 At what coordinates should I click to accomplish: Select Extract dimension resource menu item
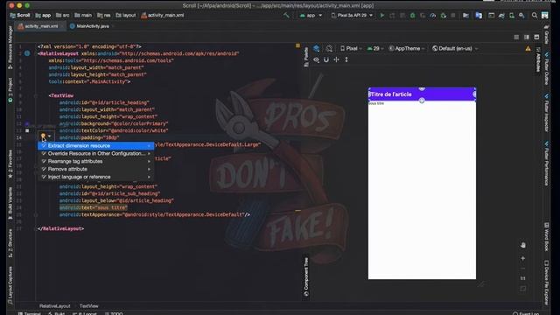[95, 146]
